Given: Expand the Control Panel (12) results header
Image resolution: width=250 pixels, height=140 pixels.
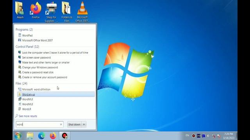Looking at the screenshot, I should [x=27, y=47].
